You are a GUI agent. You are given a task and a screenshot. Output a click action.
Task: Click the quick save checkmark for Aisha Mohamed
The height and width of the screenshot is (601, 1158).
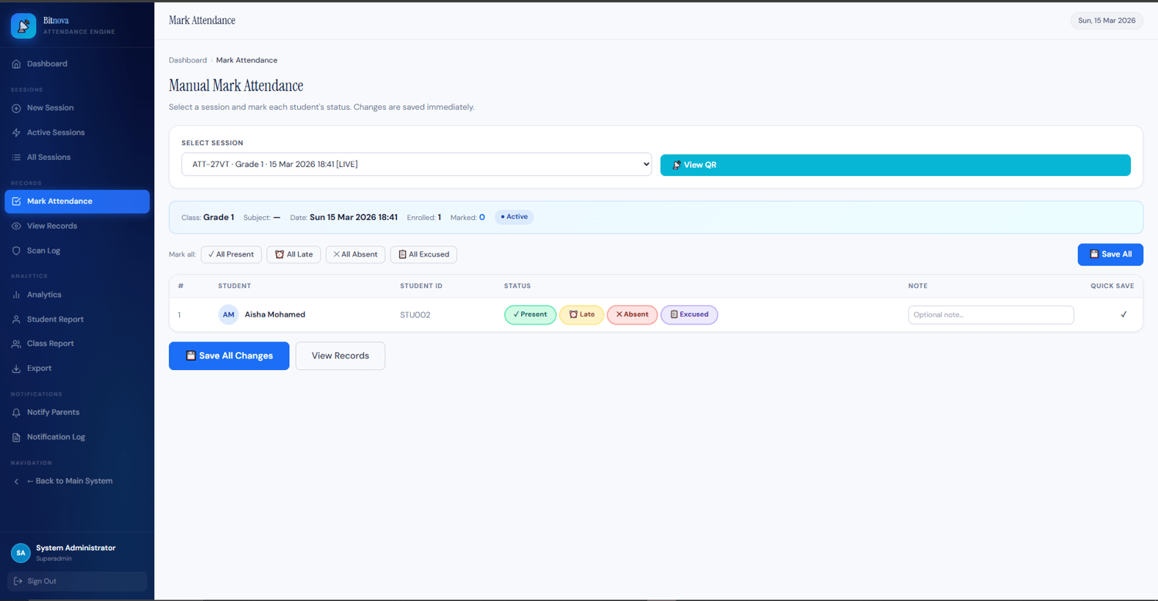(x=1123, y=314)
